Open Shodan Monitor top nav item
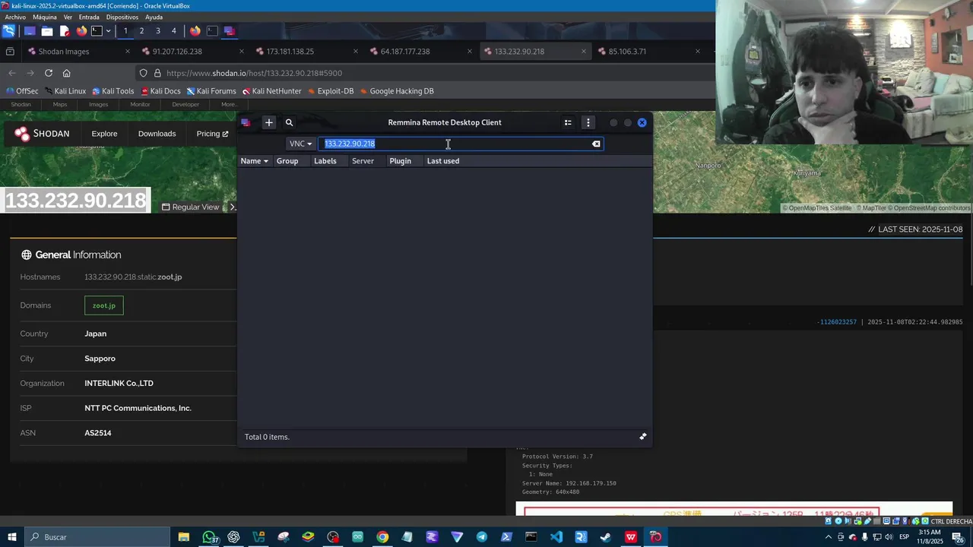Screen dimensions: 973x547 [140, 104]
